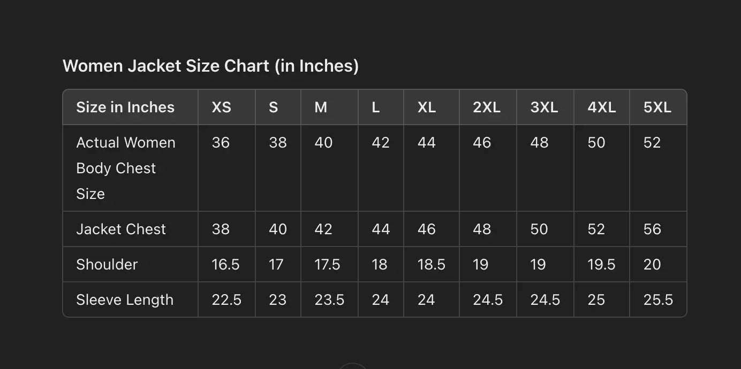Screen dimensions: 741x369
Task: Click the Shoulder value for 4XL
Action: point(601,265)
